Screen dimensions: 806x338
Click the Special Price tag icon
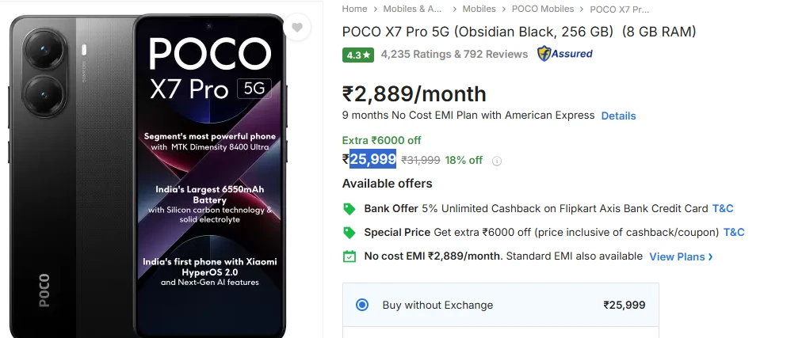(x=349, y=233)
